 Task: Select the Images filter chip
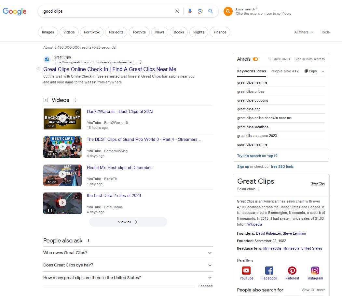click(48, 32)
